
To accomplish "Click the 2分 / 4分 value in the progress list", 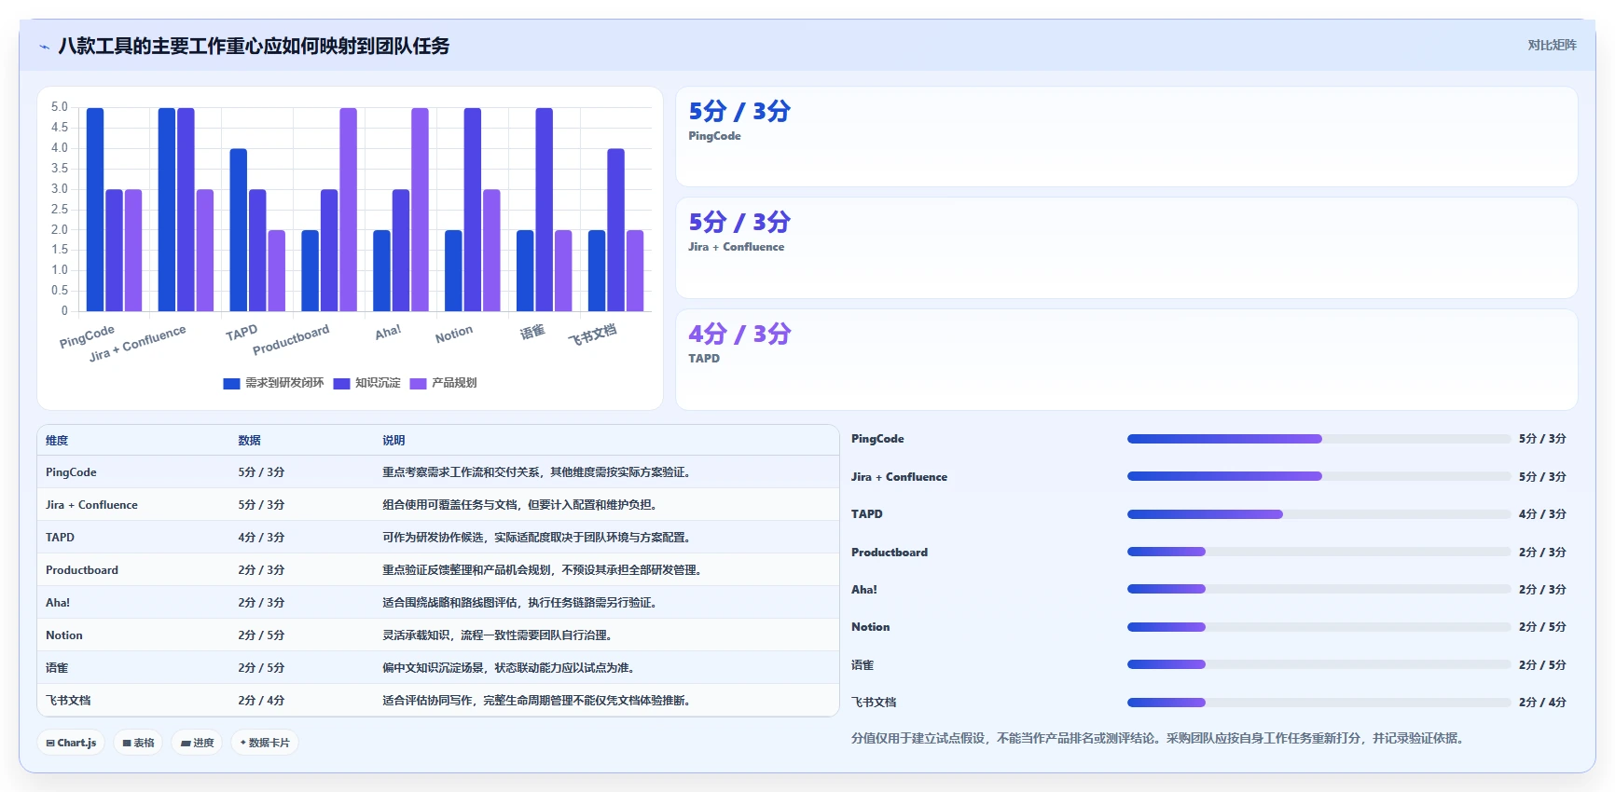I will click(x=1542, y=703).
